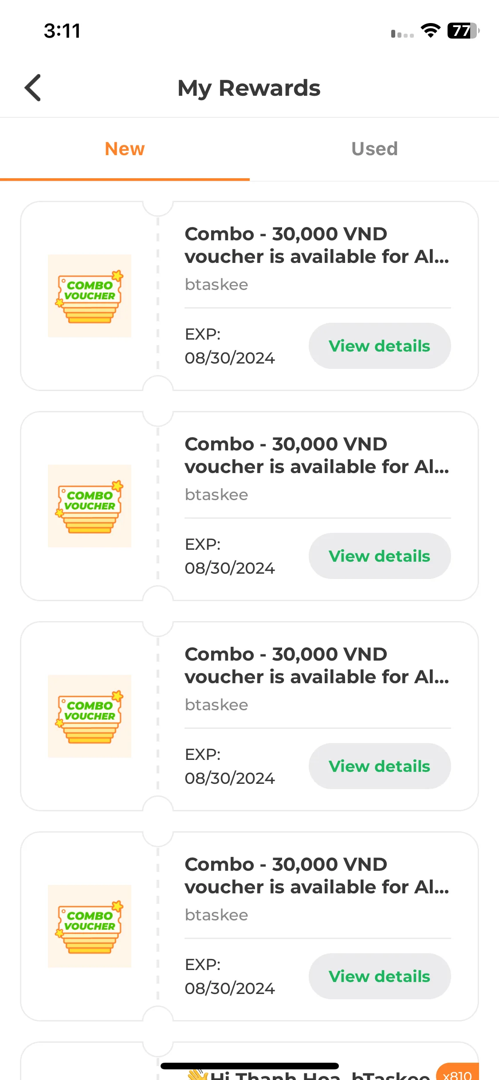Screen dimensions: 499x1080
Task: Switch to the Used tab
Action: [x=374, y=149]
